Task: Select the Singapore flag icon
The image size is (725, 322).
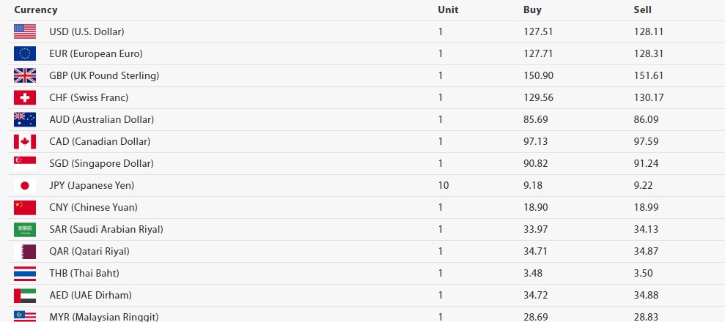Action: pyautogui.click(x=24, y=164)
